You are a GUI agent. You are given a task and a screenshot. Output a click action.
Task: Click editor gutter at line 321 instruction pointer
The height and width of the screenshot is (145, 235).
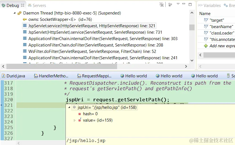coord(2,105)
